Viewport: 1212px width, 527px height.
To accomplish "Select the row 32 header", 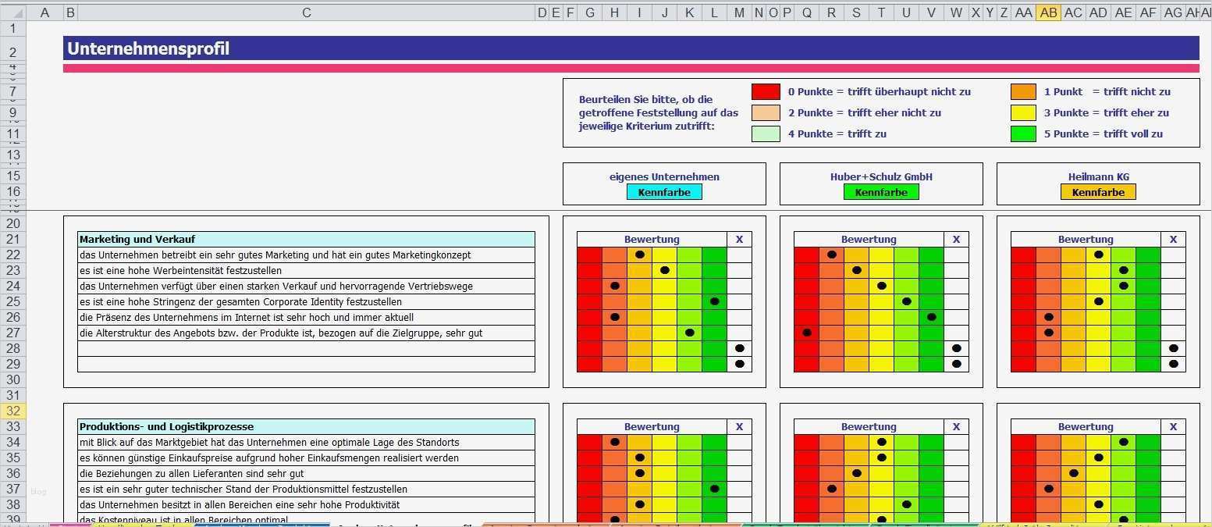I will [12, 409].
